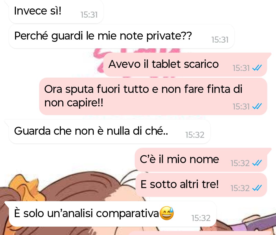The width and height of the screenshot is (276, 235).
Task: Click 15:32 timestamp on 'analisi comparativa' message
Action: [201, 218]
